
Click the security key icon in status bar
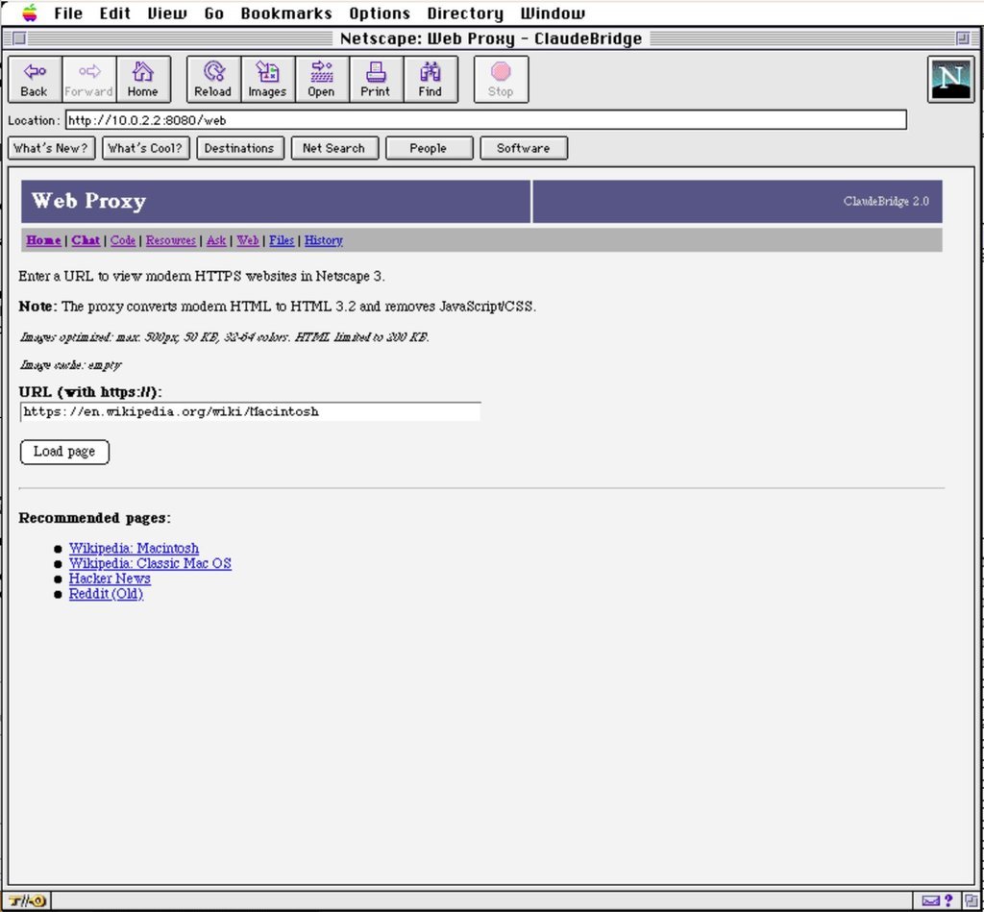tap(26, 900)
